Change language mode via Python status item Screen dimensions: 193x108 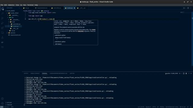[162, 107]
